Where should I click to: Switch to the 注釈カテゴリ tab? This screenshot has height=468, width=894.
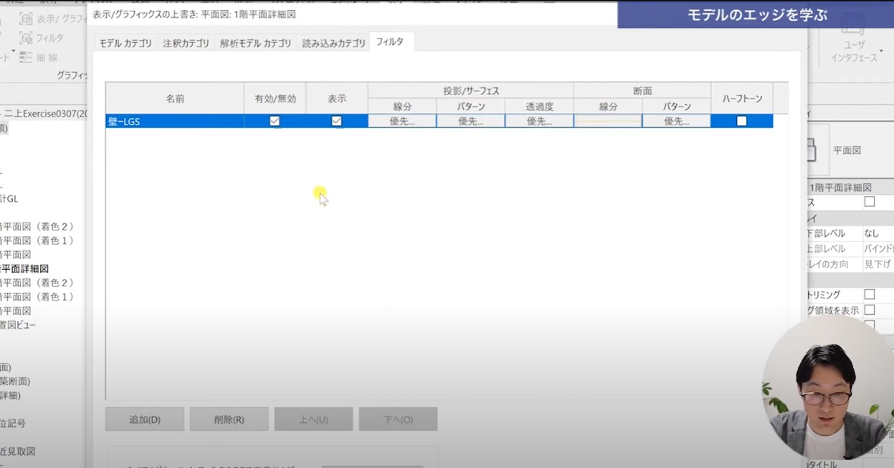pos(186,43)
